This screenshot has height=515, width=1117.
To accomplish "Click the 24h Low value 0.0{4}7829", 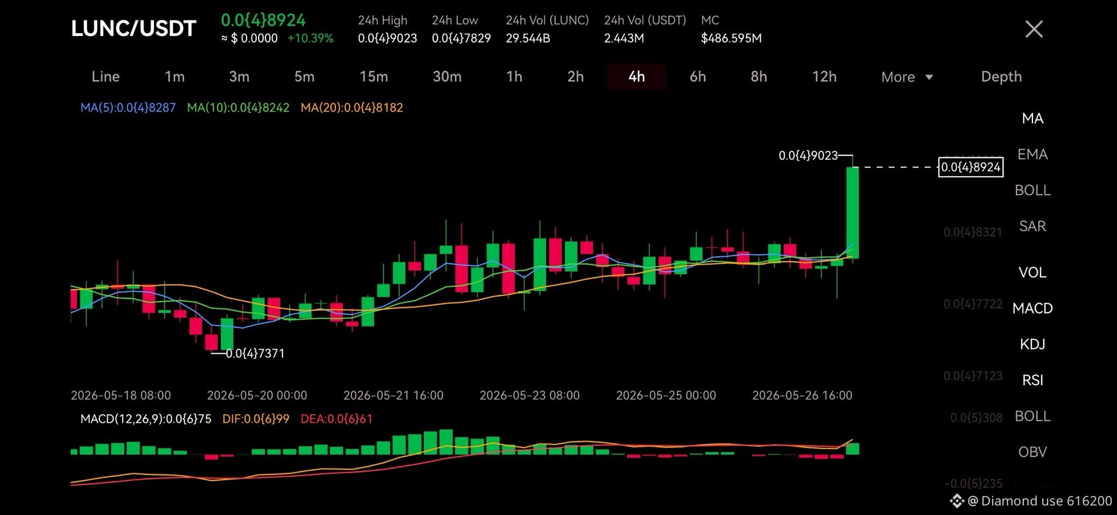I will pos(461,38).
